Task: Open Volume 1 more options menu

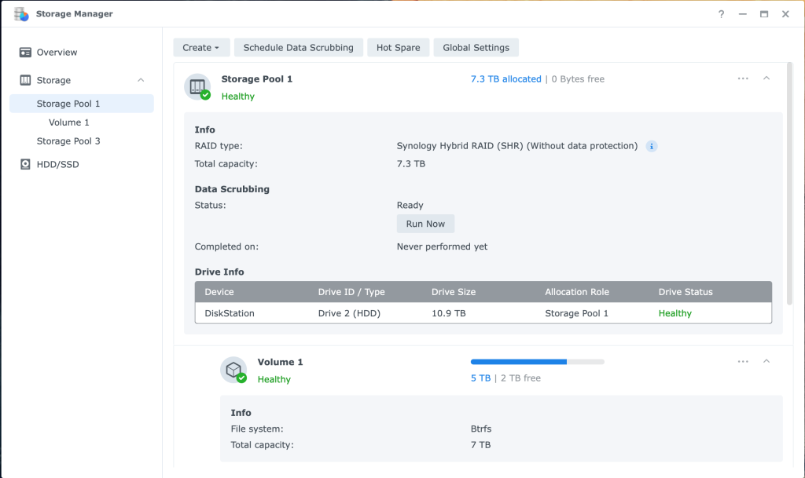Action: tap(743, 362)
